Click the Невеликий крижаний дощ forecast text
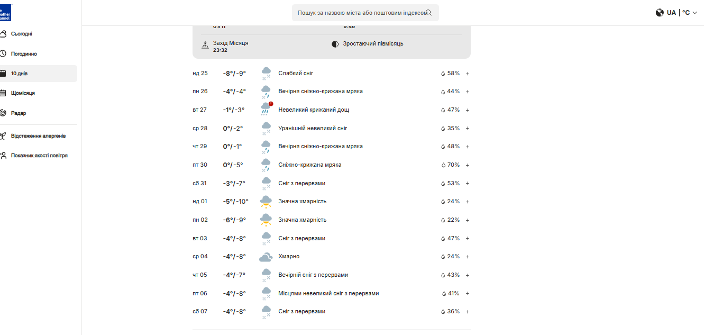Image resolution: width=704 pixels, height=335 pixels. click(x=314, y=110)
